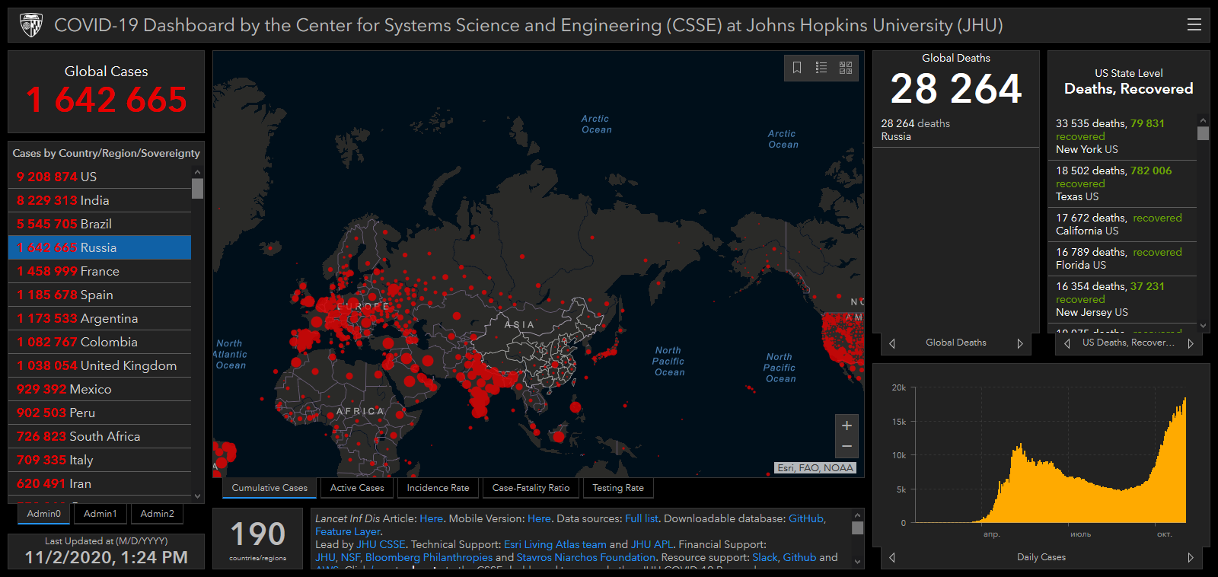Click the Esri, FAO, NOAA map attribution
Screen dimensions: 1218x577
point(815,468)
